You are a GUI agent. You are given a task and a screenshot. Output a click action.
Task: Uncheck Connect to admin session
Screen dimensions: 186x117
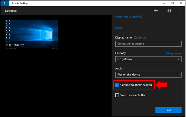(117, 85)
